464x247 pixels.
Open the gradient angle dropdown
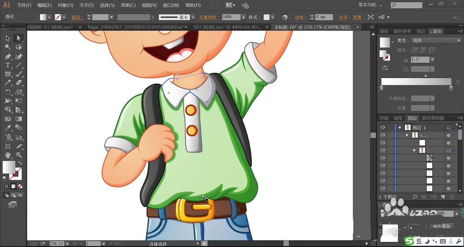click(432, 60)
